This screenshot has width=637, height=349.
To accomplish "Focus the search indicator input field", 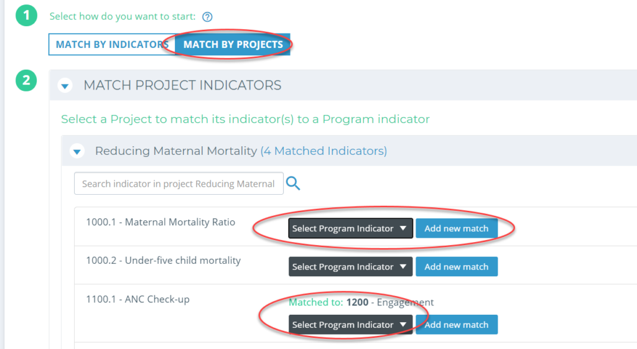I will pos(179,184).
